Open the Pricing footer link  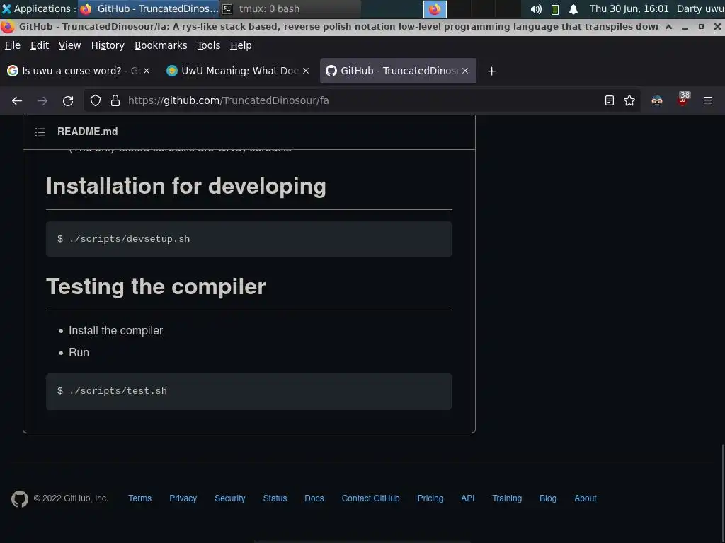(x=430, y=498)
